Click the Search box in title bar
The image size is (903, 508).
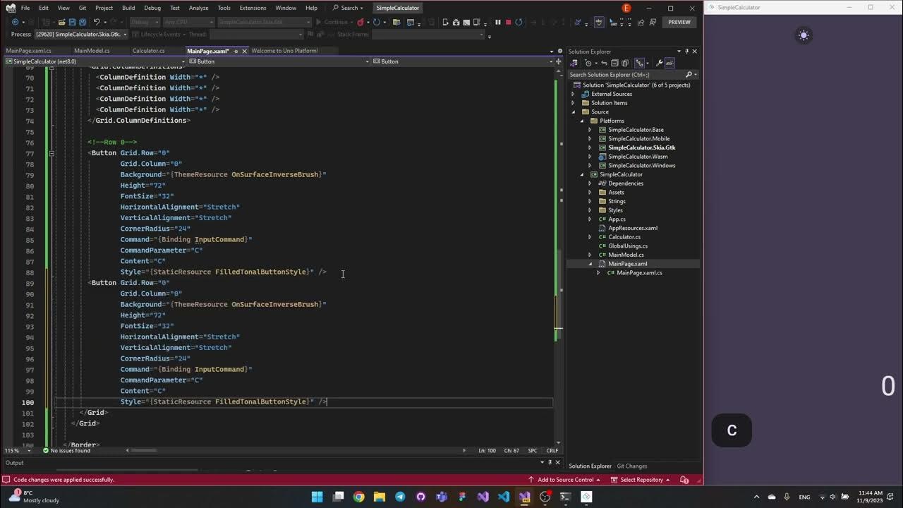348,8
